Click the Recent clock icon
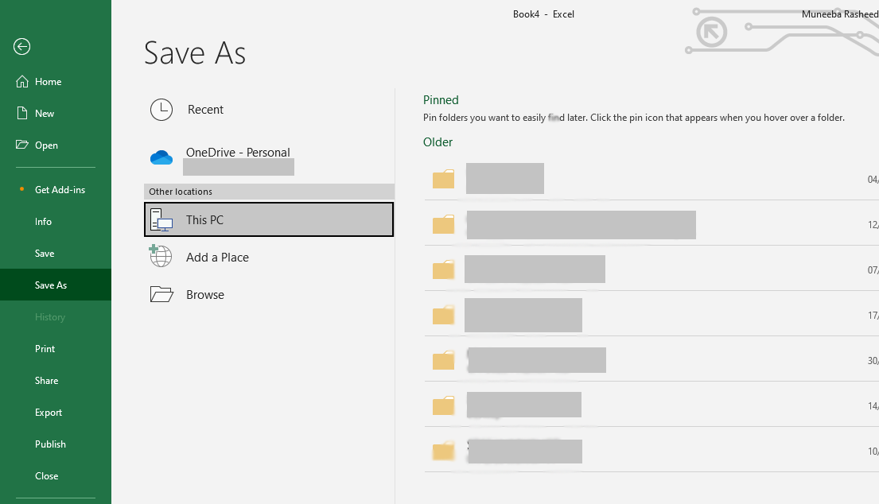 (x=161, y=110)
